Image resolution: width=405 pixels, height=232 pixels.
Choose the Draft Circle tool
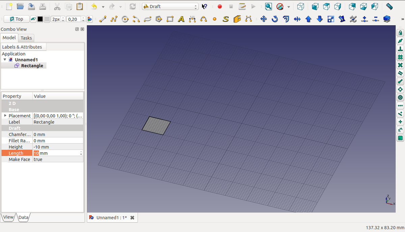click(125, 19)
